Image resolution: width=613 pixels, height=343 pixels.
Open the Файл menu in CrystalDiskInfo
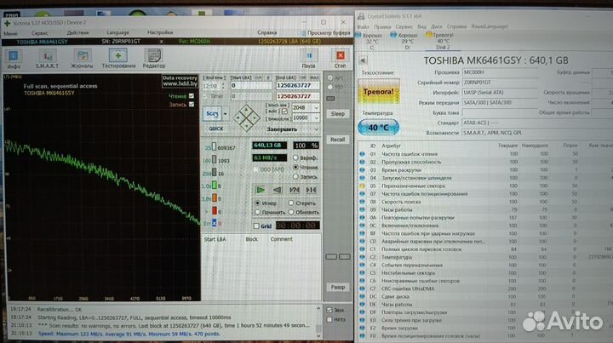(x=363, y=26)
